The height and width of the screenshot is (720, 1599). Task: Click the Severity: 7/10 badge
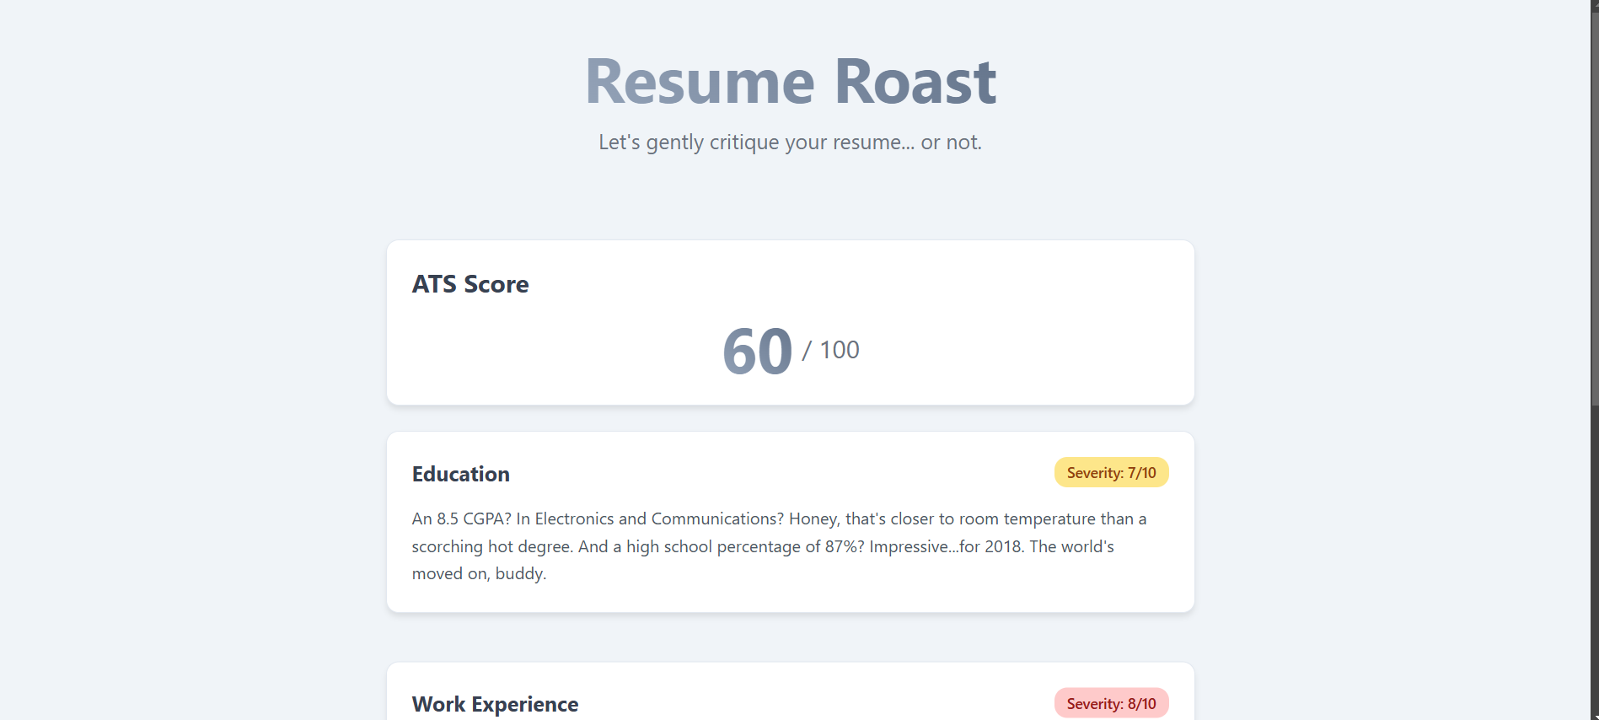point(1111,473)
